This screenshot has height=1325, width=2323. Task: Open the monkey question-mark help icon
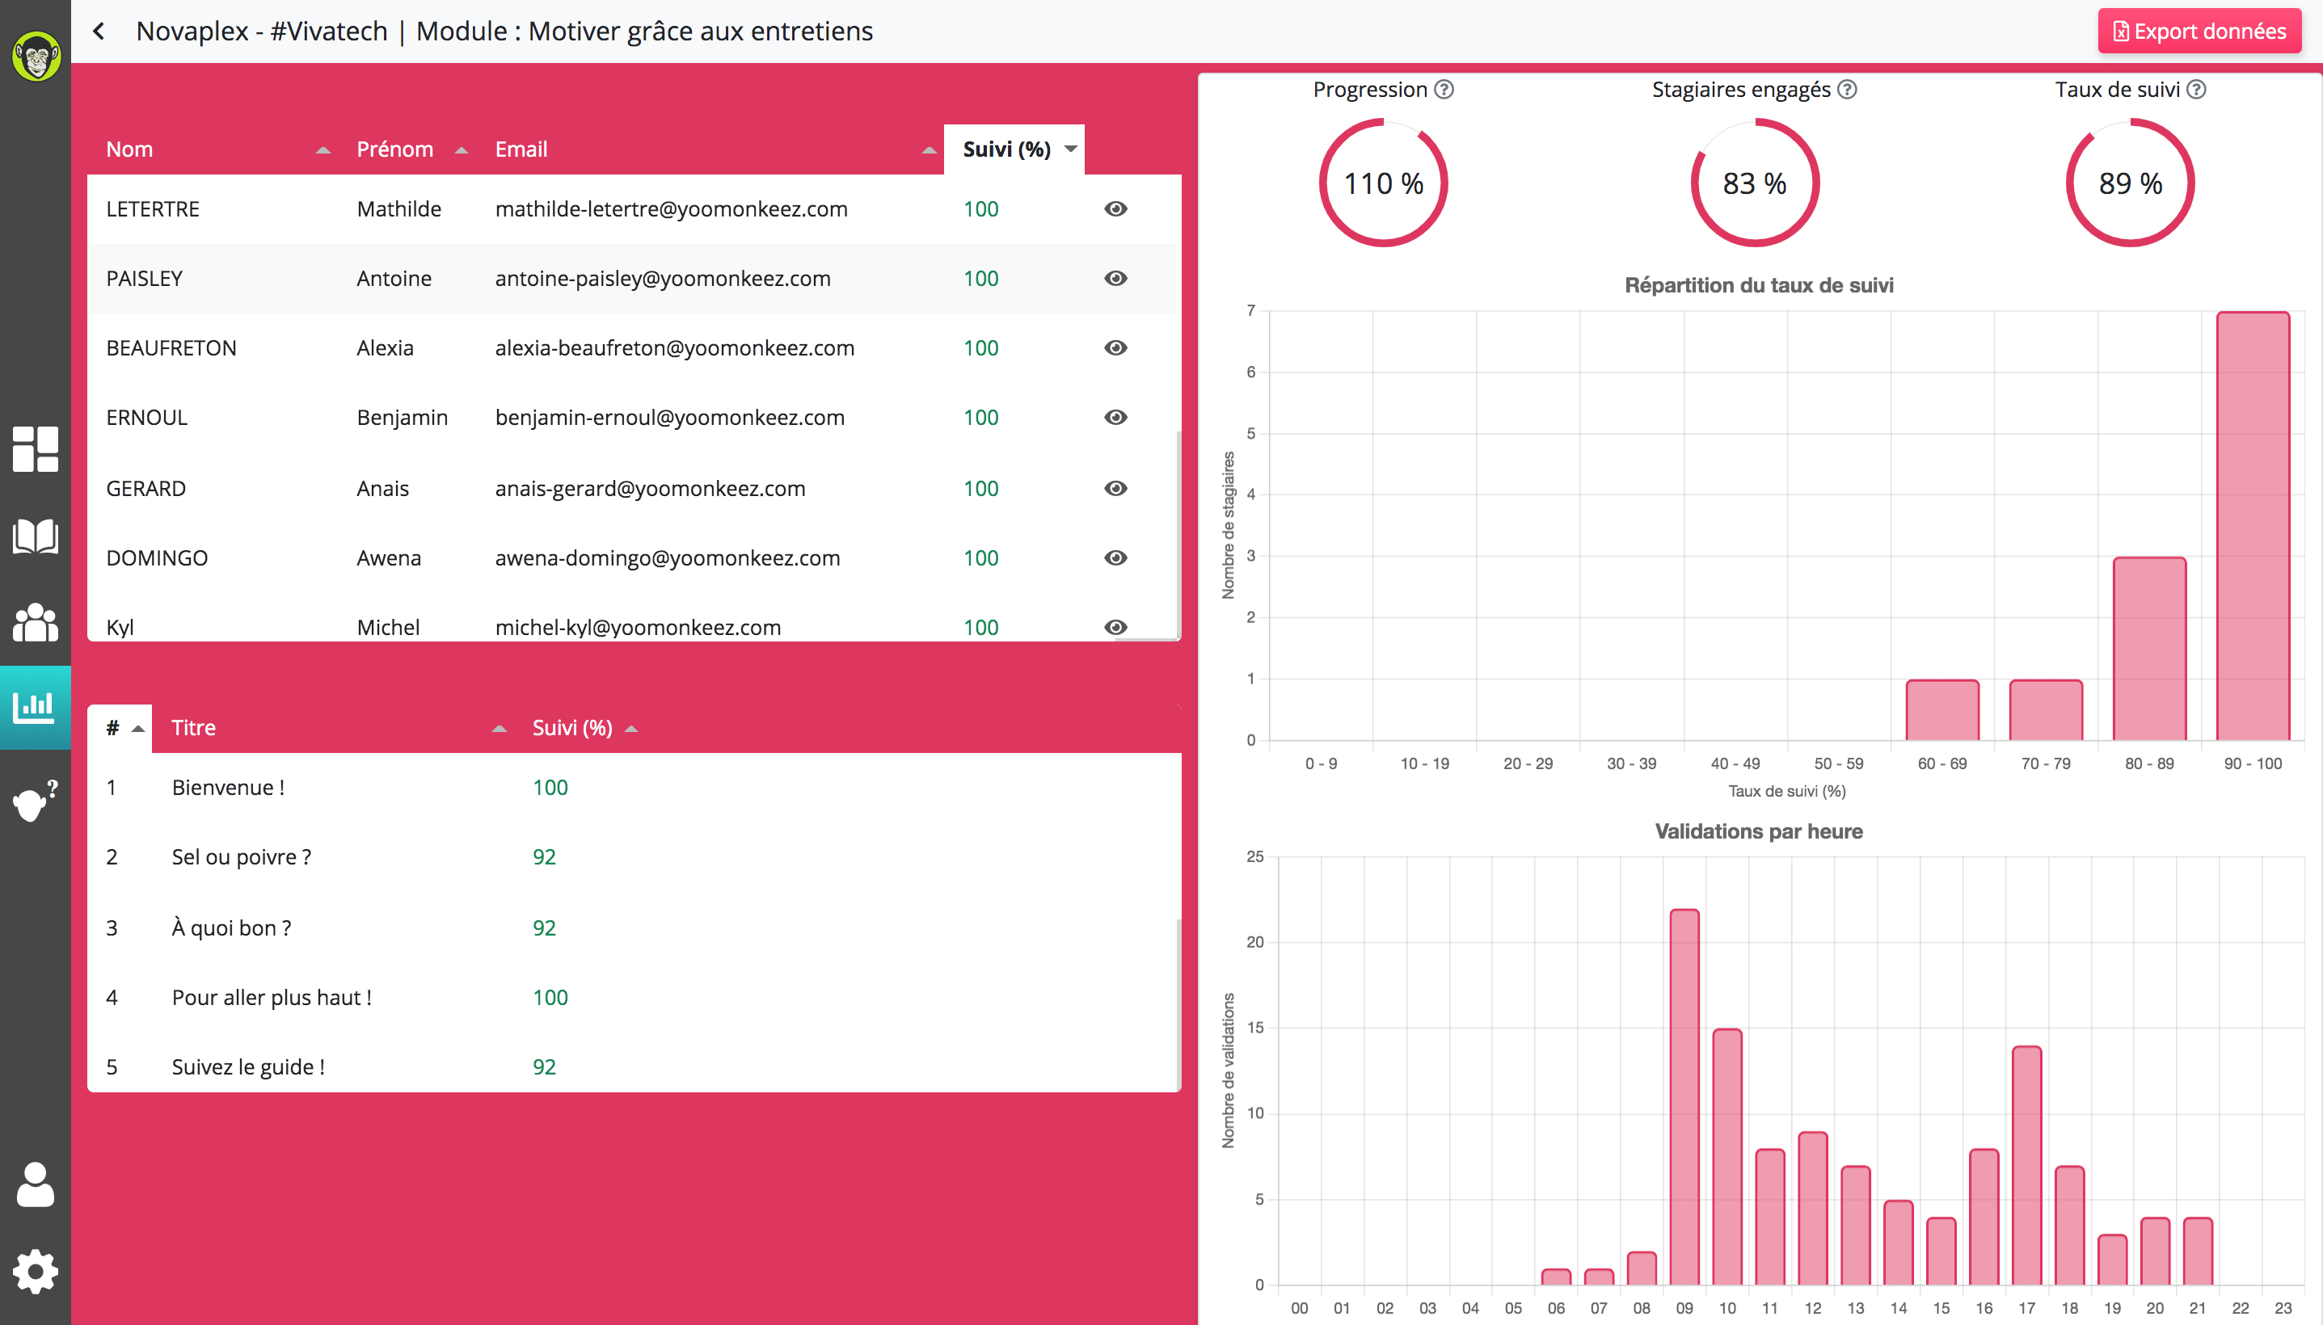(x=36, y=800)
